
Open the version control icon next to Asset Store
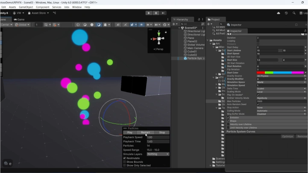[x=54, y=13]
